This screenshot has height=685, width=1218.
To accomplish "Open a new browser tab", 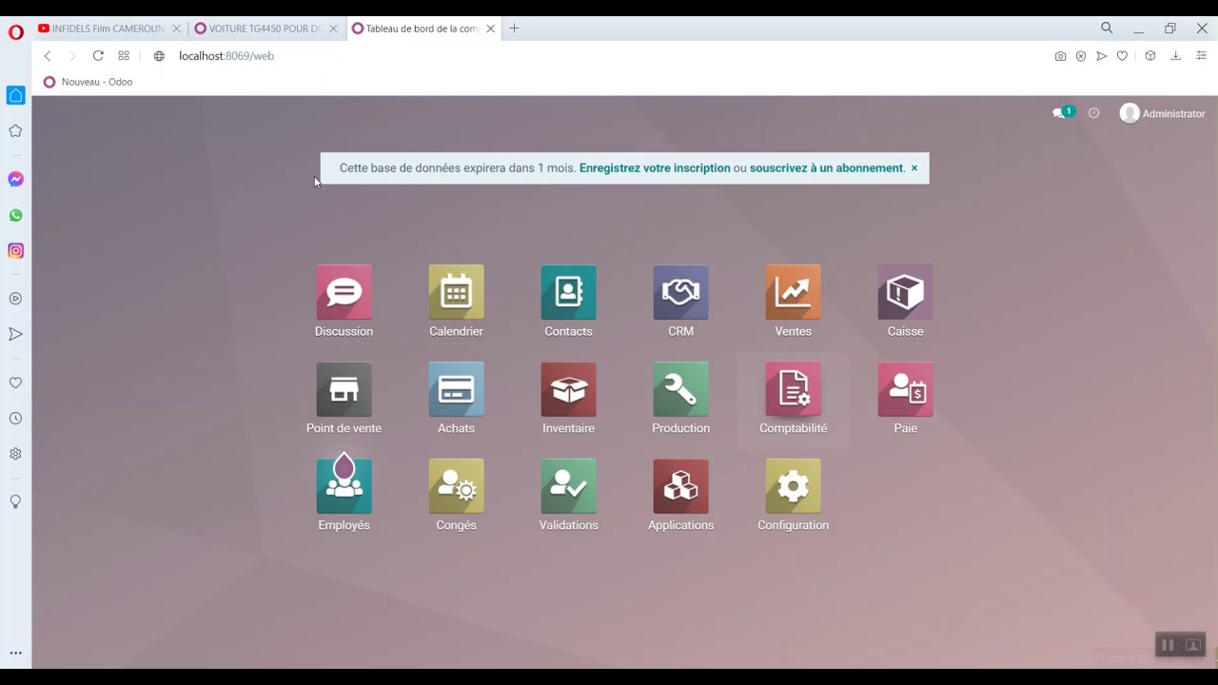I will [x=514, y=29].
